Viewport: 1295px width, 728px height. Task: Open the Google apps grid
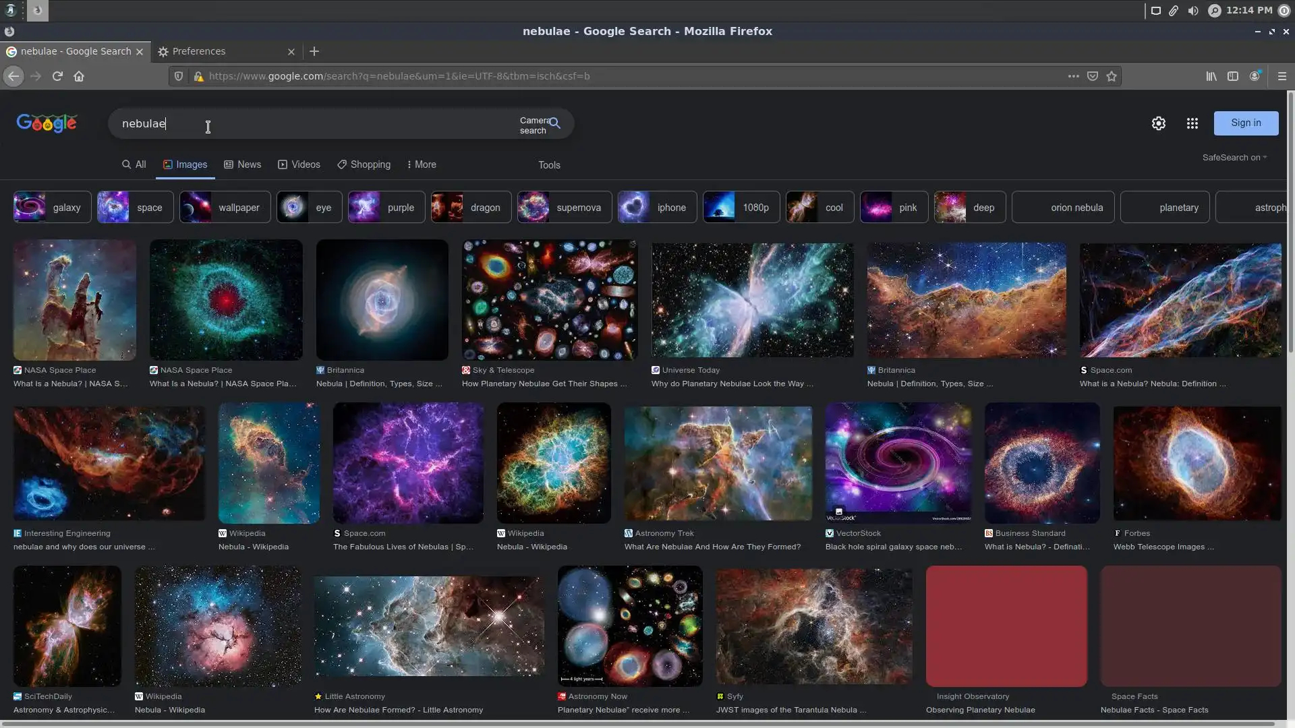1192,123
